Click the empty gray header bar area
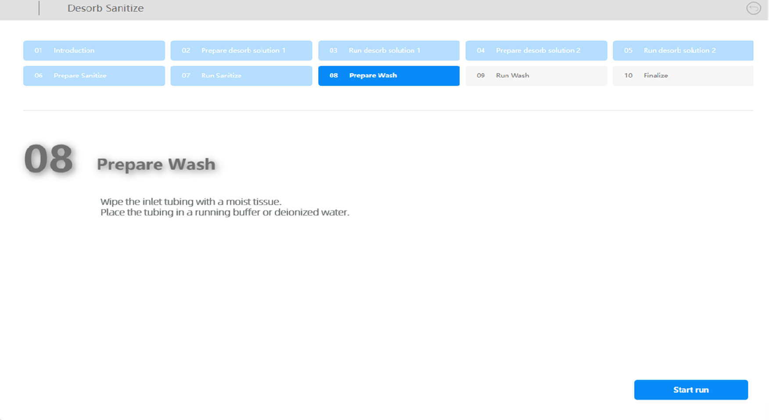This screenshot has height=420, width=769. coord(439,10)
